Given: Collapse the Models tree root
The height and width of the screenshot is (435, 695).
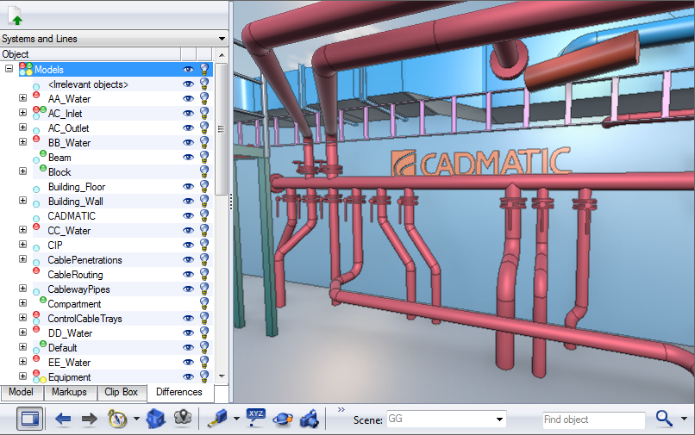Looking at the screenshot, I should [9, 69].
